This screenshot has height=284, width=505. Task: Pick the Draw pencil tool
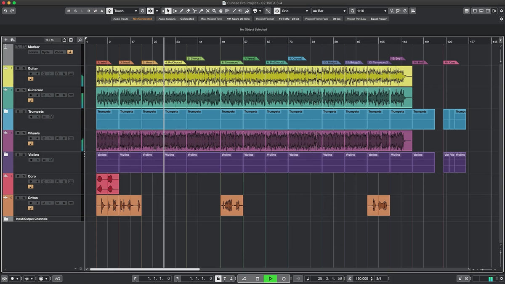(181, 11)
